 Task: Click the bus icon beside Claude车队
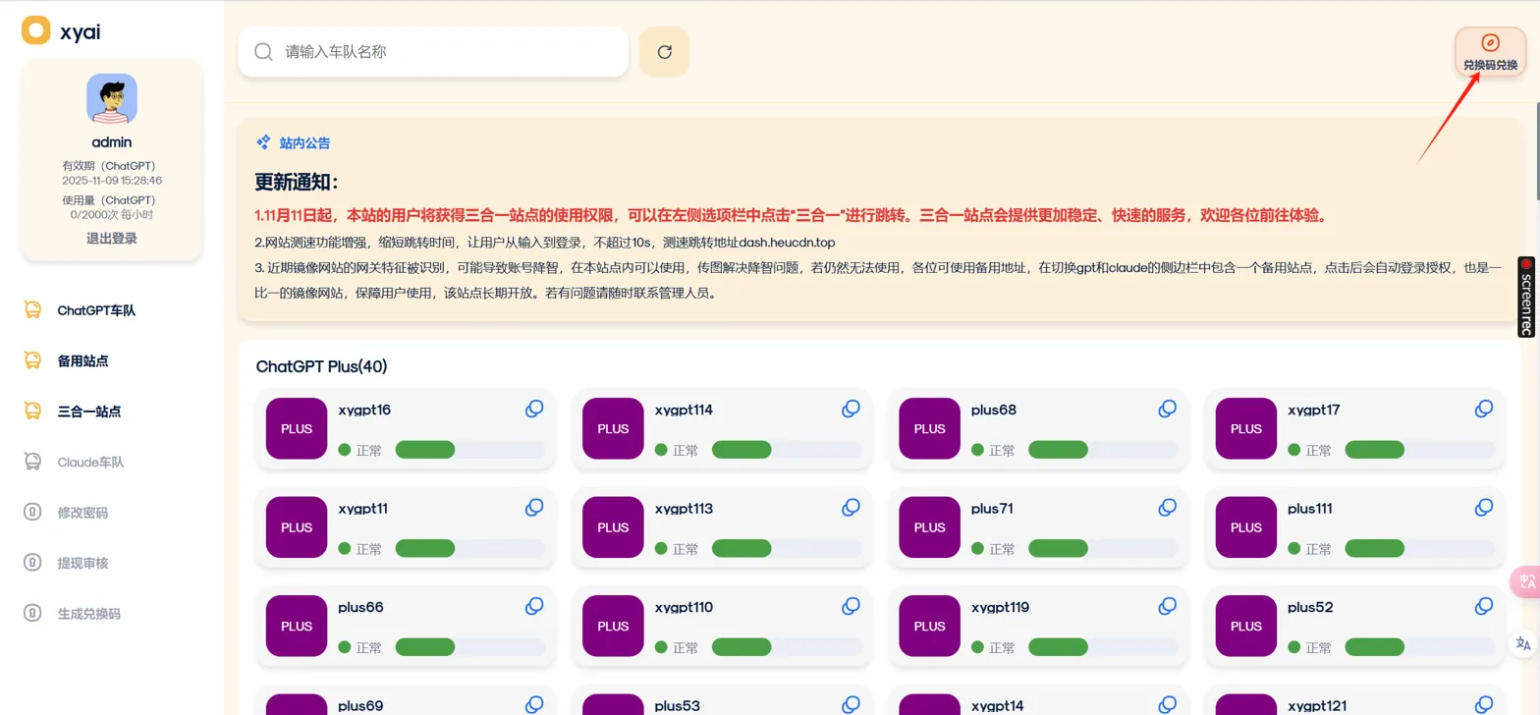point(32,462)
